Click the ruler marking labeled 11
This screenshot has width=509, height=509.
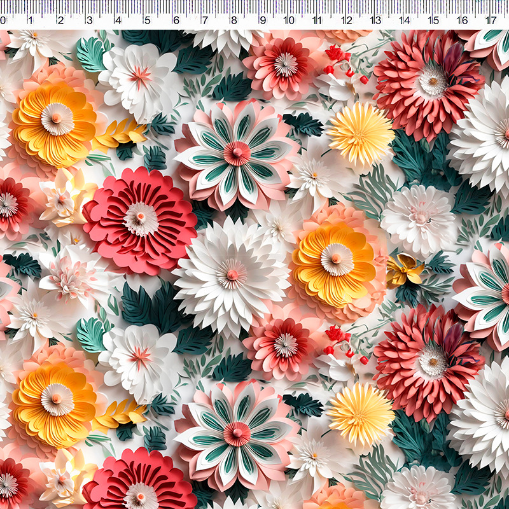click(317, 20)
